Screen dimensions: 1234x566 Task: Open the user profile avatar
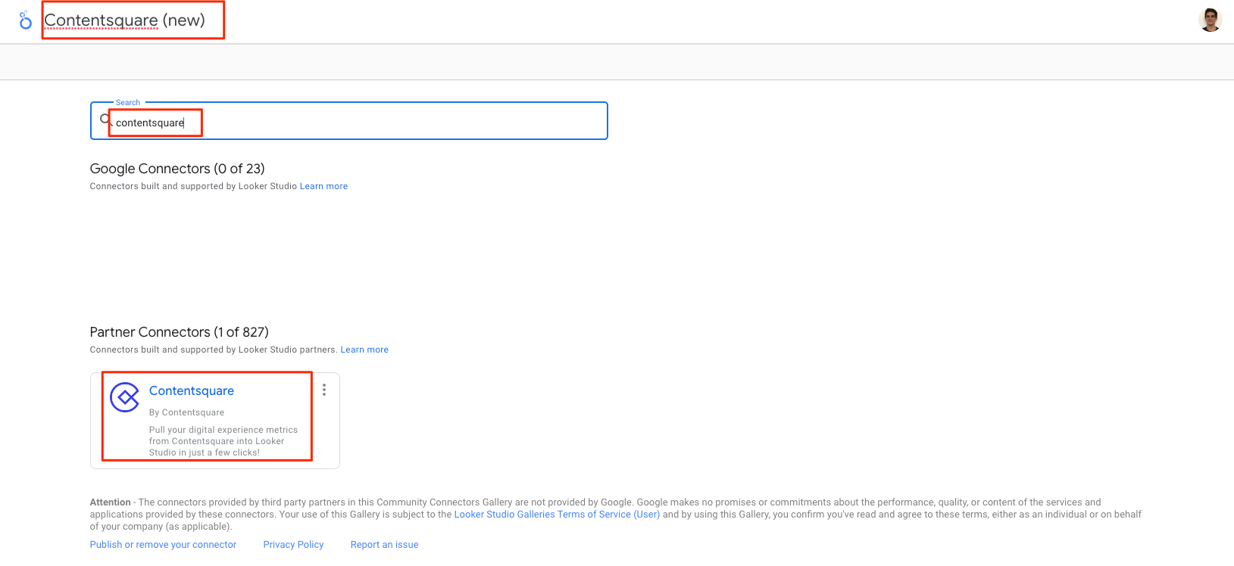tap(1211, 20)
